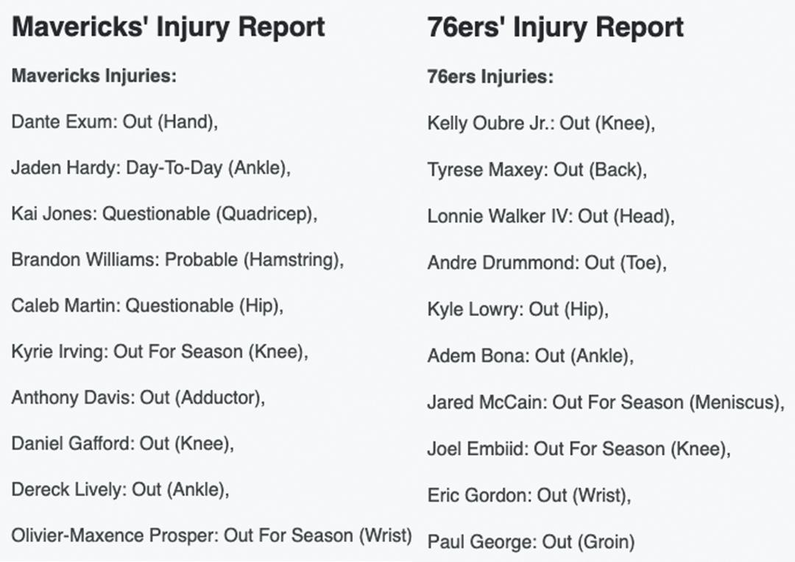
Task: Click the Kelly Oubre Jr. knee entry
Action: pos(541,124)
